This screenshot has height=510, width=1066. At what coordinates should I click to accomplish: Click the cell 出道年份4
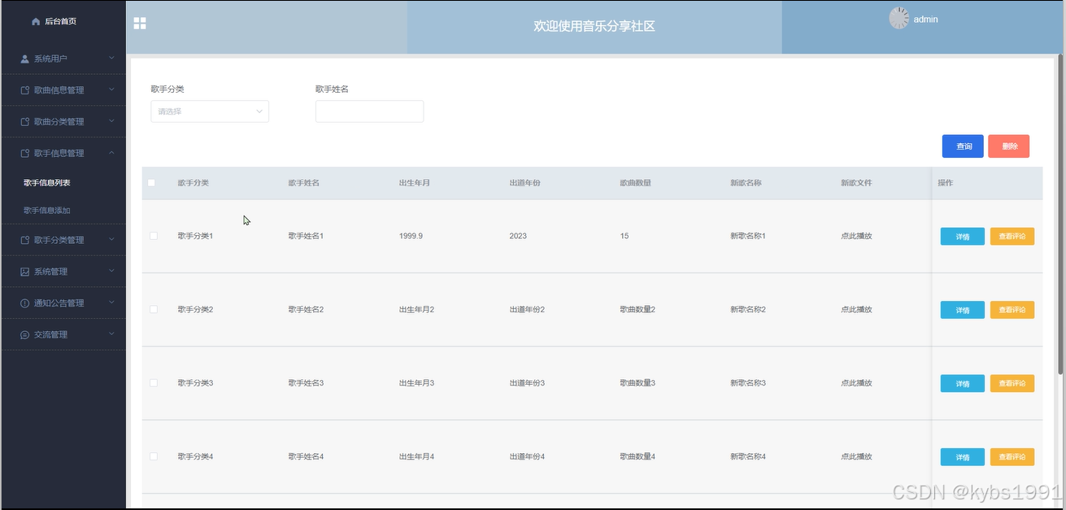[527, 456]
